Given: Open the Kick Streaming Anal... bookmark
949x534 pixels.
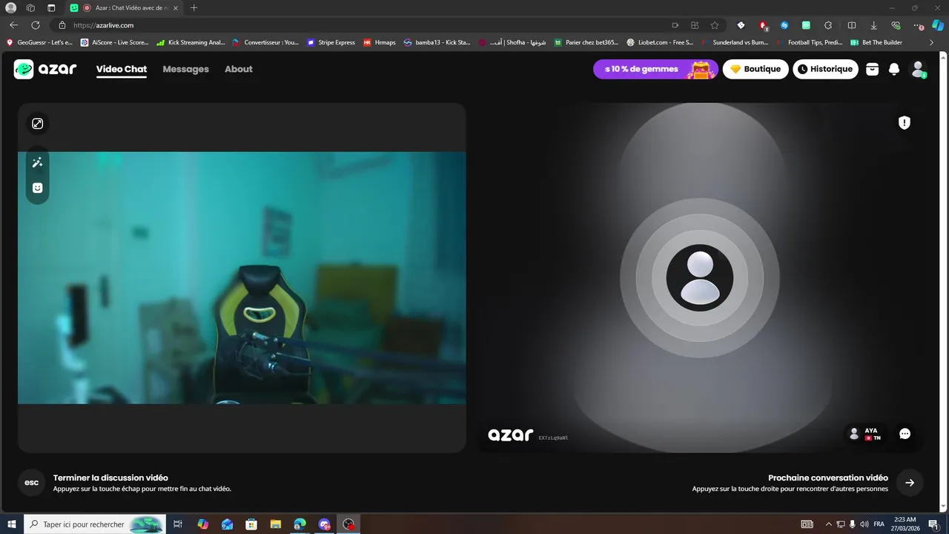Looking at the screenshot, I should [191, 42].
